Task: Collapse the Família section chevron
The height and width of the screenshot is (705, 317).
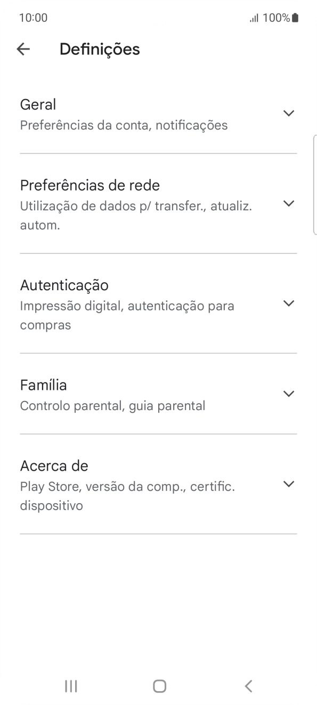Action: pos(288,394)
